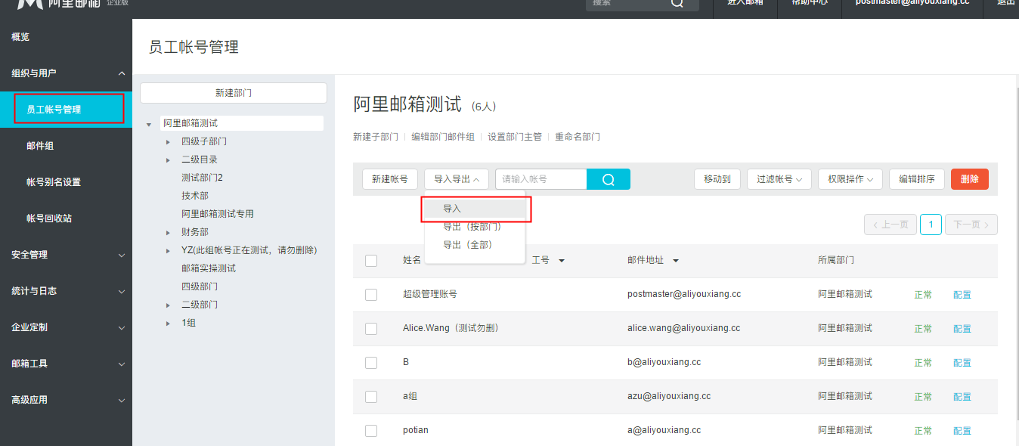Open 配置 for postmaster@aliyouxiang.cc row
This screenshot has width=1019, height=446.
click(x=962, y=295)
